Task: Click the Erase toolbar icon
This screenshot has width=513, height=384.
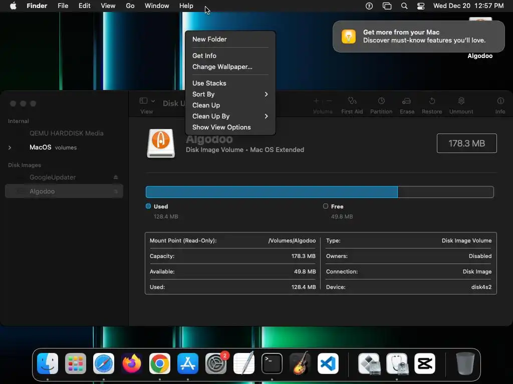Action: click(x=407, y=101)
